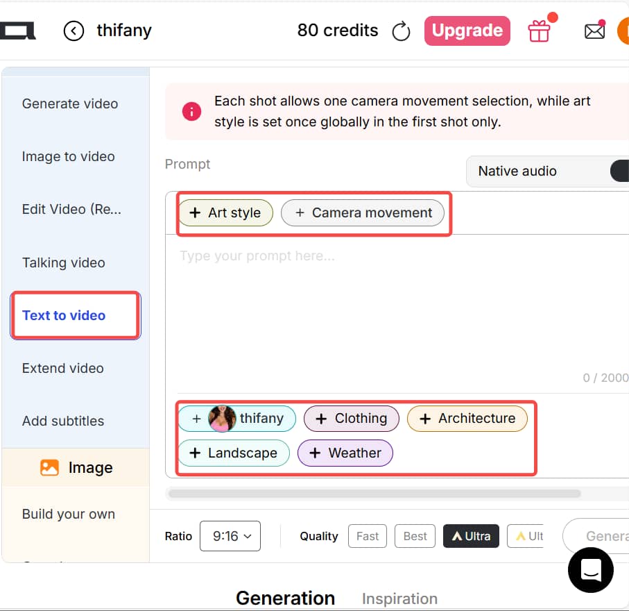
Task: Expand the Art style selector
Action: click(225, 212)
